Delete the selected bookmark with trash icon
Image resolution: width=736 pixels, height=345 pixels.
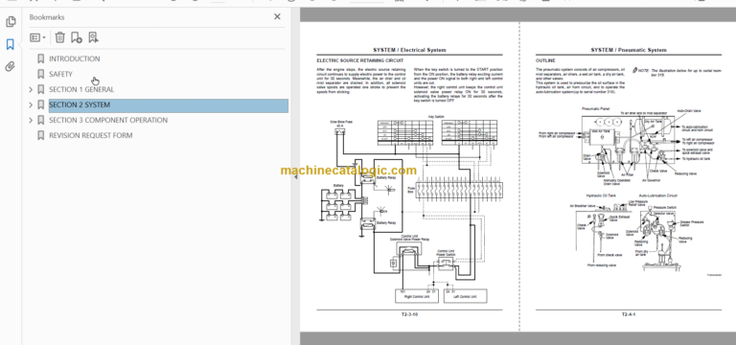point(59,37)
